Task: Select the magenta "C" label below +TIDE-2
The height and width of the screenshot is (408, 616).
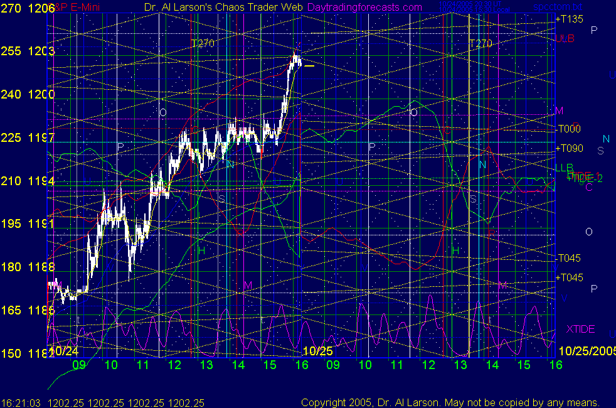Action: (589, 187)
